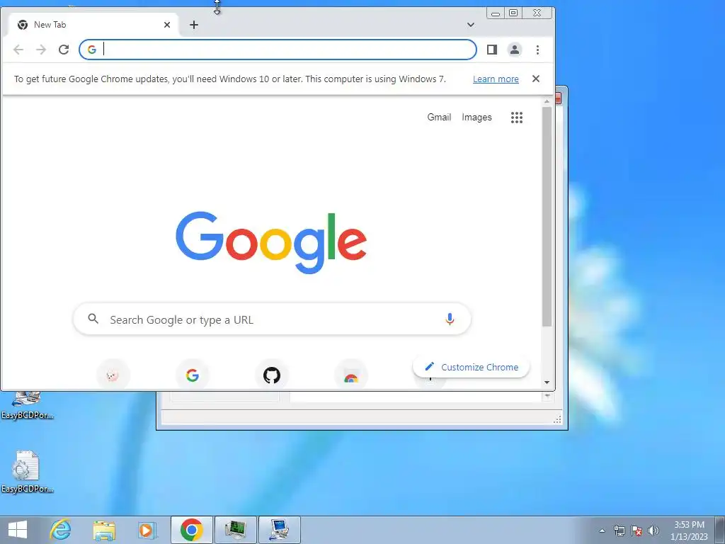Start voice search with microphone icon

tap(450, 319)
